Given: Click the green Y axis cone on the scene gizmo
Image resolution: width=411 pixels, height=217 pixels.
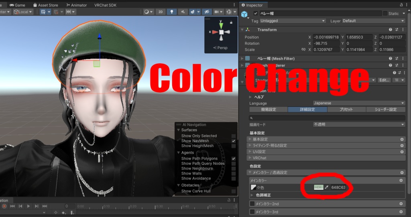Looking at the screenshot, I should click(221, 25).
